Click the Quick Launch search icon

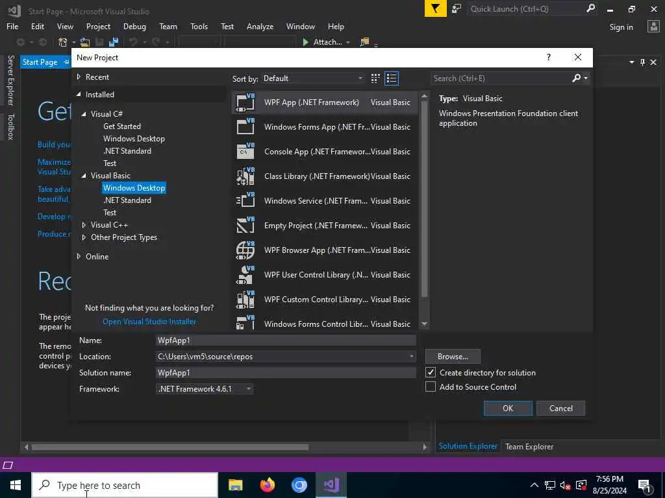tap(590, 8)
